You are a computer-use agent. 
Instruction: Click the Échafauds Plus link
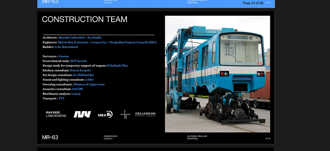[117, 65]
